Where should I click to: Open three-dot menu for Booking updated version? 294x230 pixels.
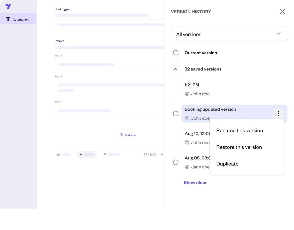coord(278,113)
